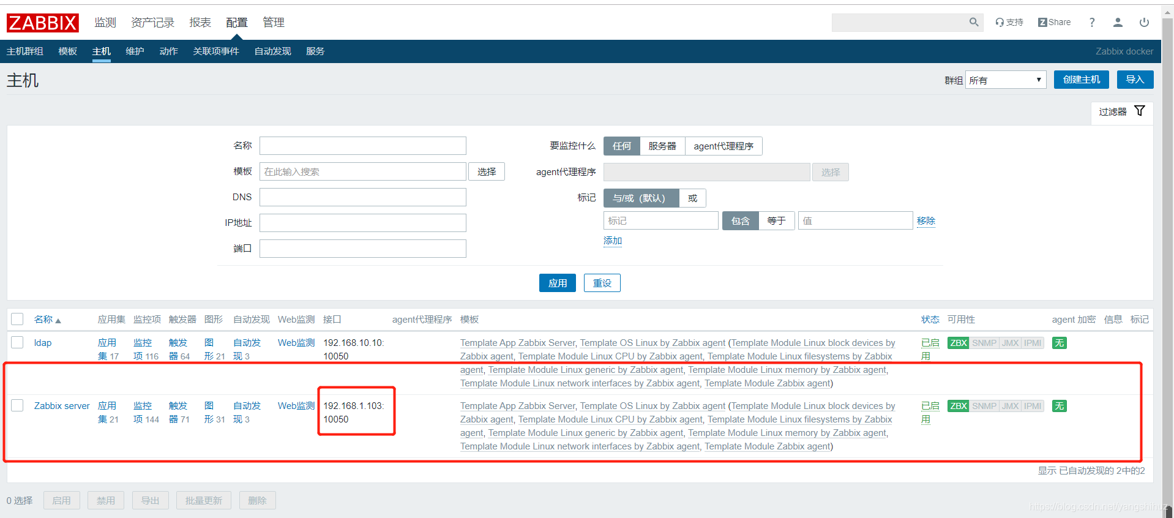Open the 配置 top menu

pos(236,23)
